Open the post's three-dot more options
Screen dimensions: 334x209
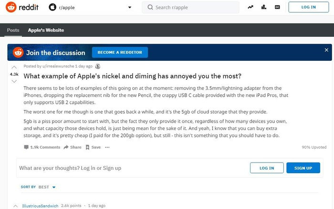[x=107, y=147]
